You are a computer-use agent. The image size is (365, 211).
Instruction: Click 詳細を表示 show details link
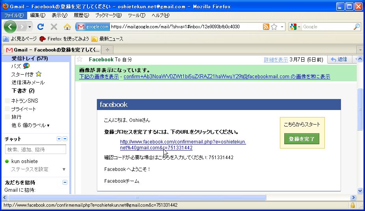click(276, 59)
